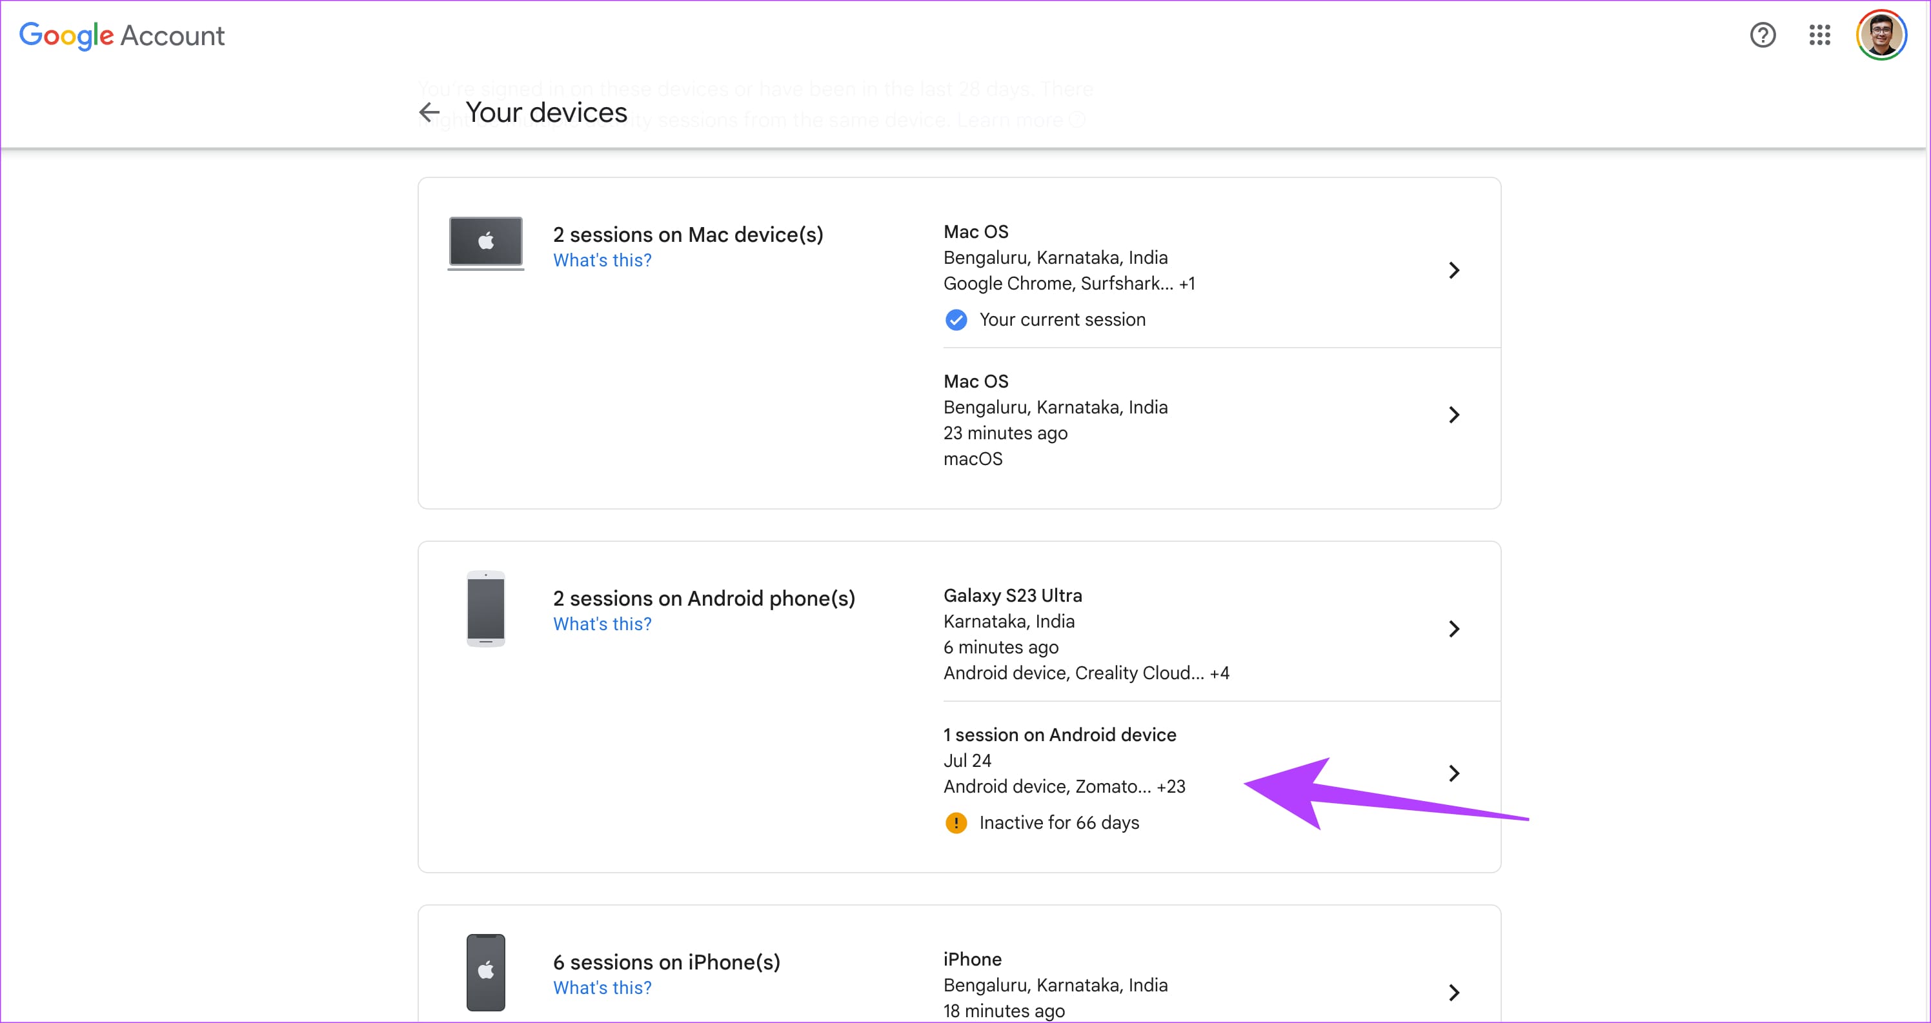Expand the iPhone 18 minutes ago chevron
The width and height of the screenshot is (1931, 1023).
pyautogui.click(x=1453, y=992)
